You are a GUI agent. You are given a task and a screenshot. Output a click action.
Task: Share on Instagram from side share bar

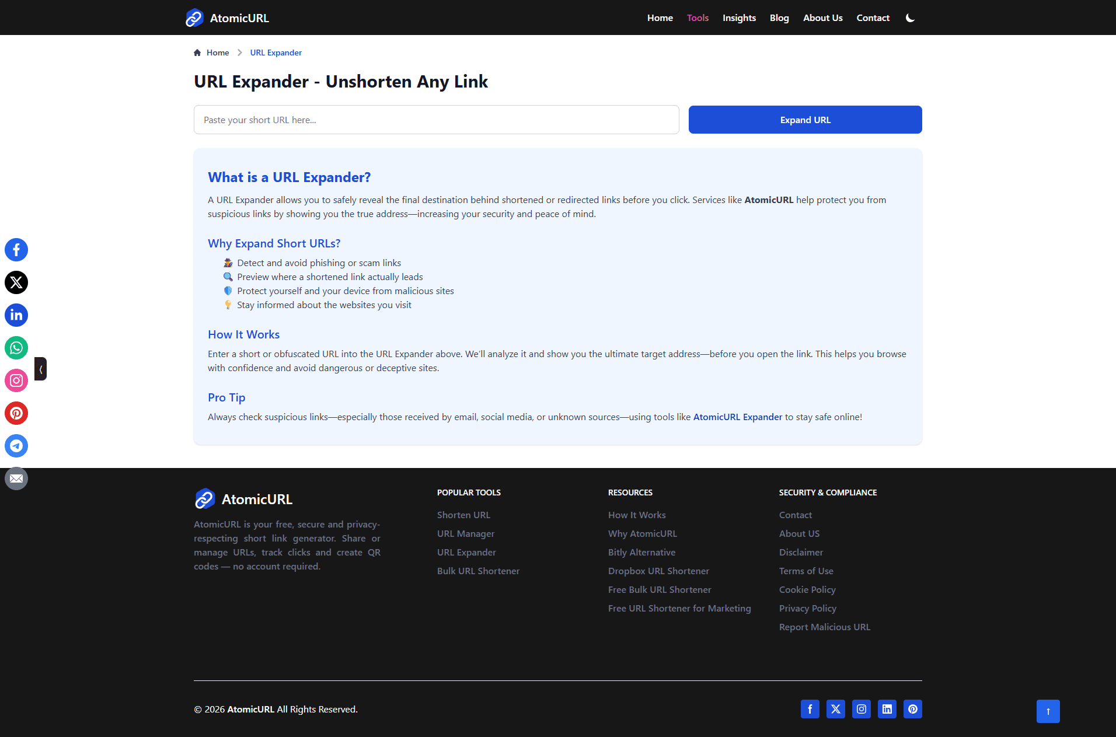pos(16,380)
